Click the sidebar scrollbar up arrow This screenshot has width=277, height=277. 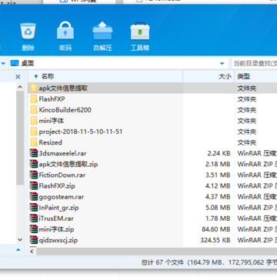[20, 87]
